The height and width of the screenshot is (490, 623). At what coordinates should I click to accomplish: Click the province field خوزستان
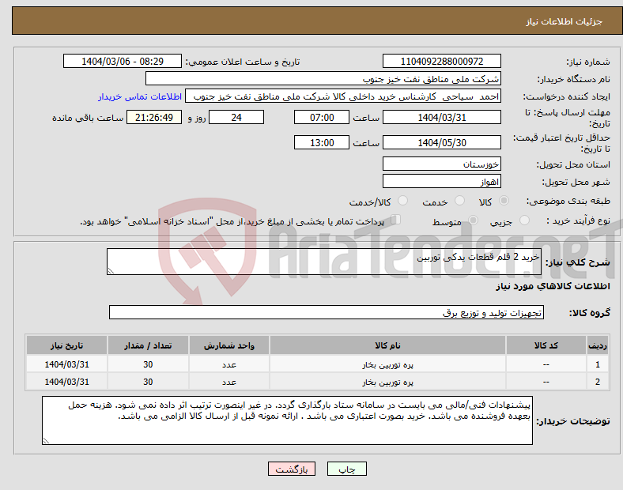pyautogui.click(x=441, y=164)
